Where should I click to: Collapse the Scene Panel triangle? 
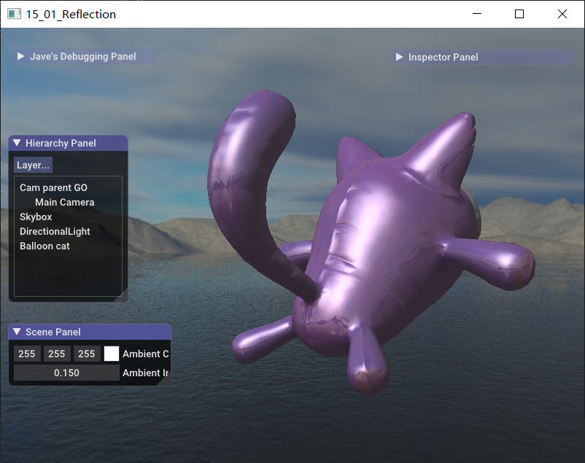point(17,332)
